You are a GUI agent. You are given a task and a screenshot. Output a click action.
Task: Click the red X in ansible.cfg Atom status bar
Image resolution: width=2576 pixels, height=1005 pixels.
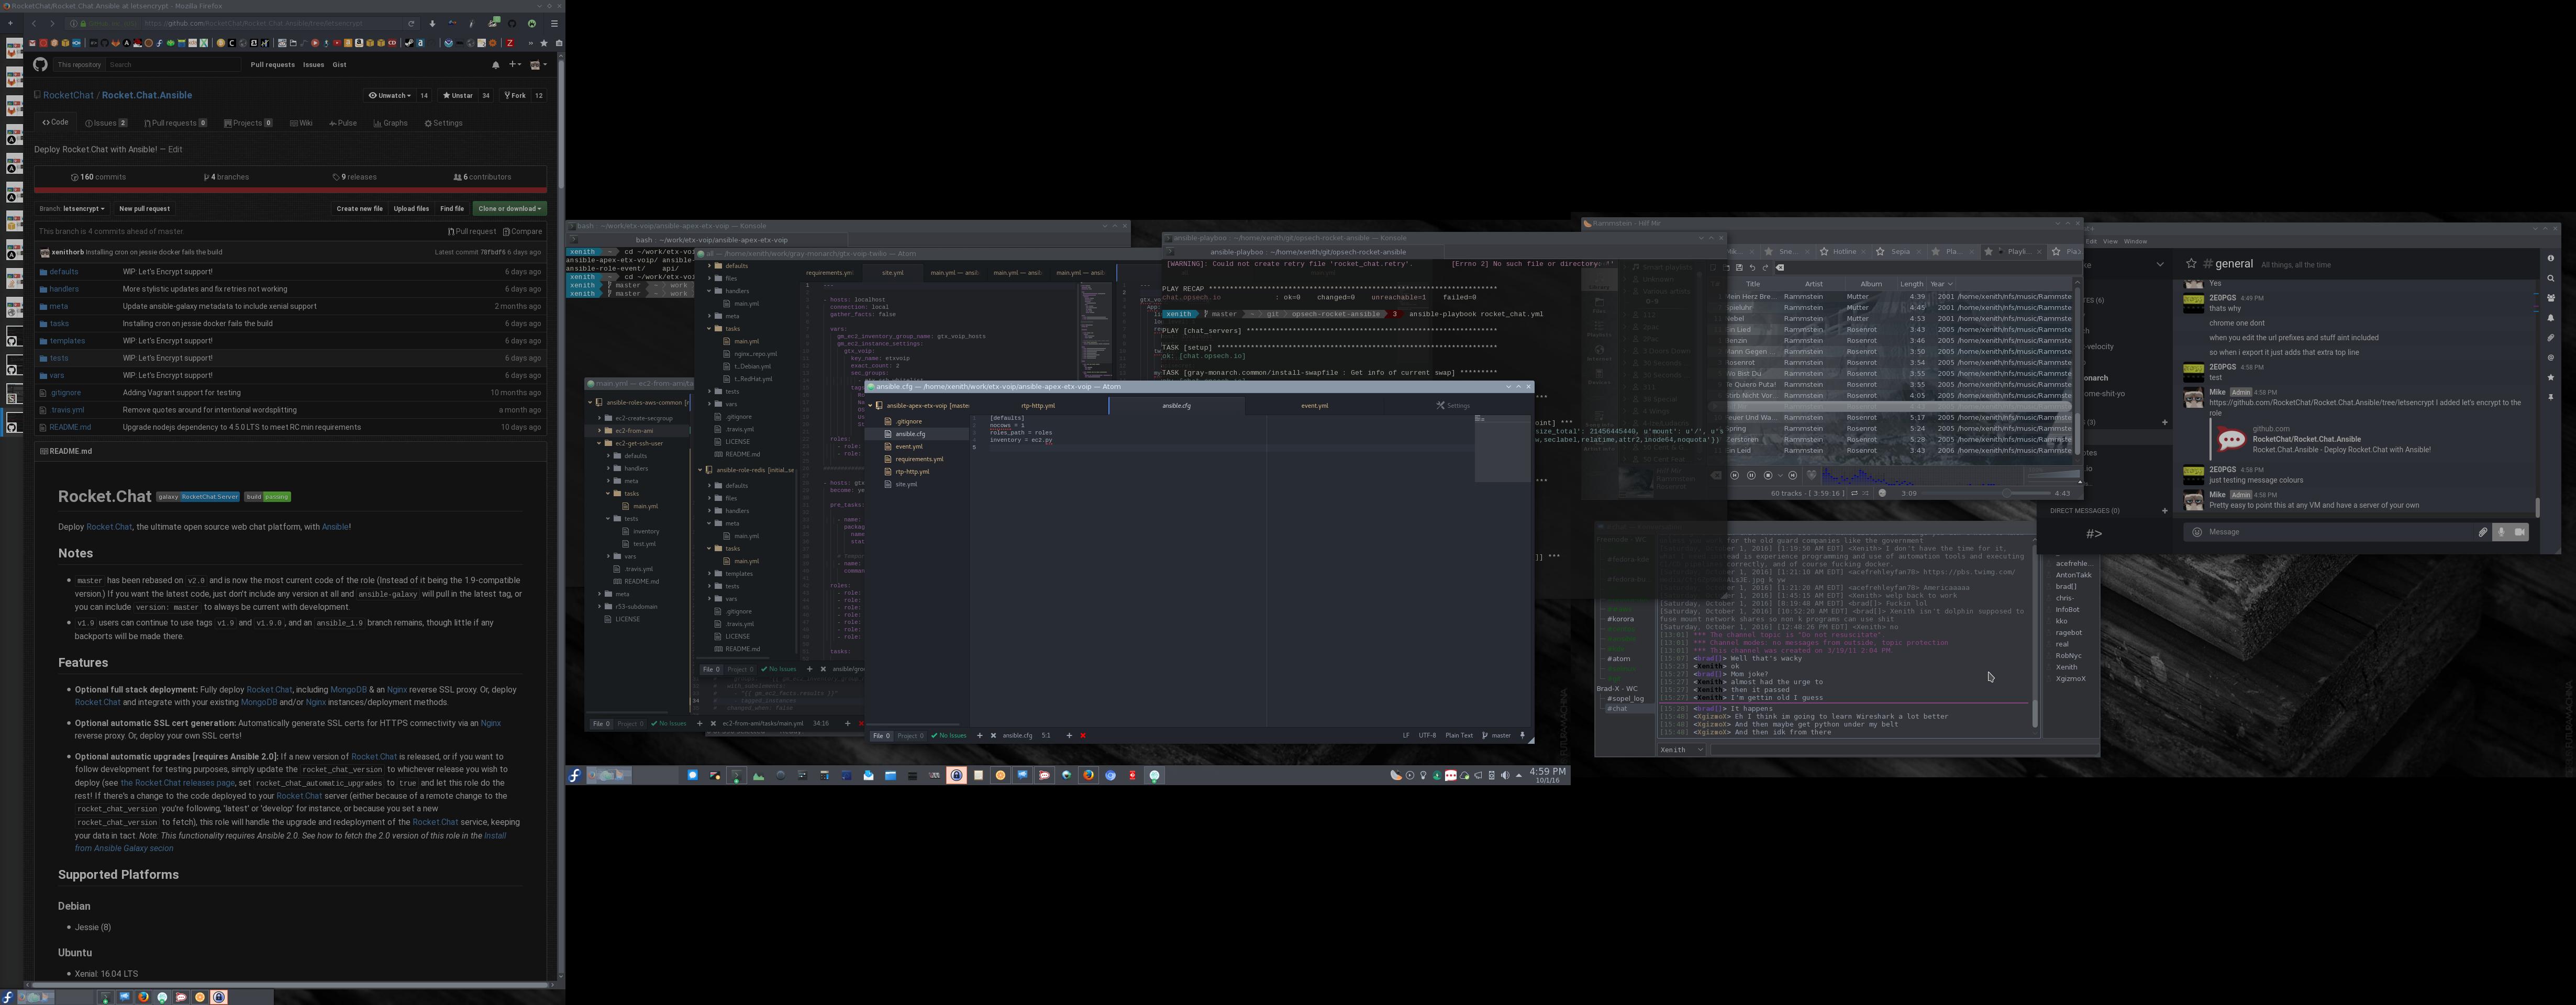(x=1083, y=735)
